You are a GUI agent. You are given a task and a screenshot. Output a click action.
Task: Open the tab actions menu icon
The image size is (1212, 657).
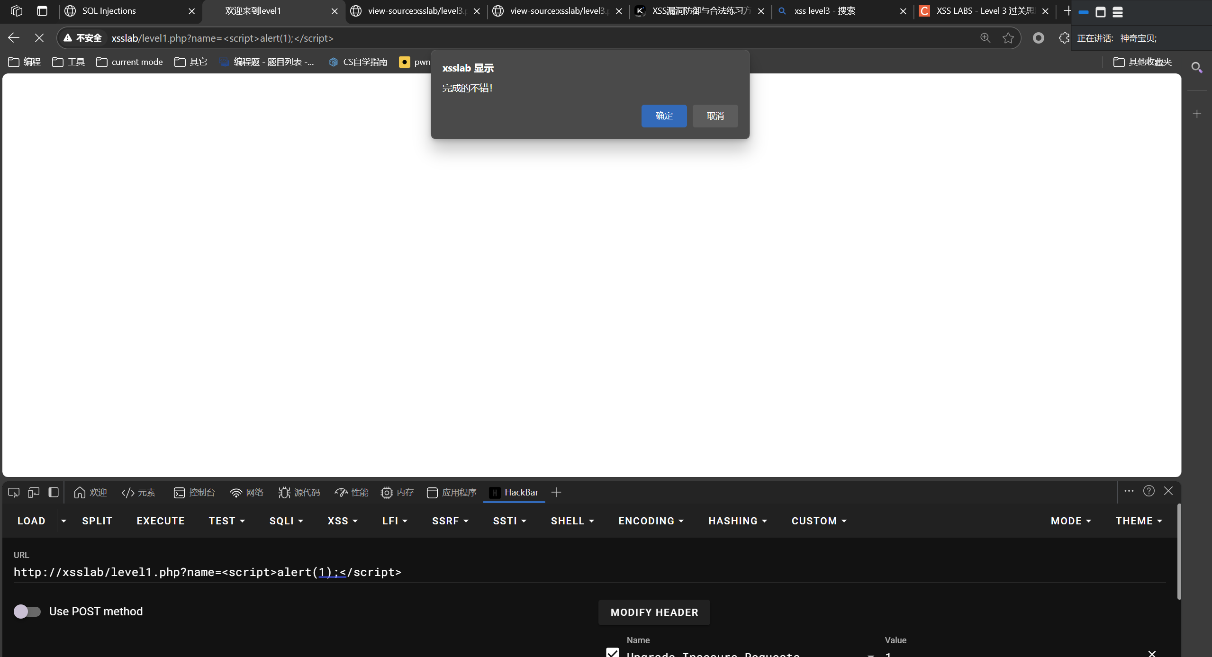[42, 11]
